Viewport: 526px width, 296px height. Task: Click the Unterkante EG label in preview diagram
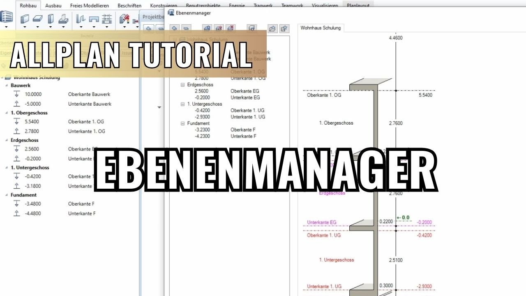pyautogui.click(x=322, y=222)
